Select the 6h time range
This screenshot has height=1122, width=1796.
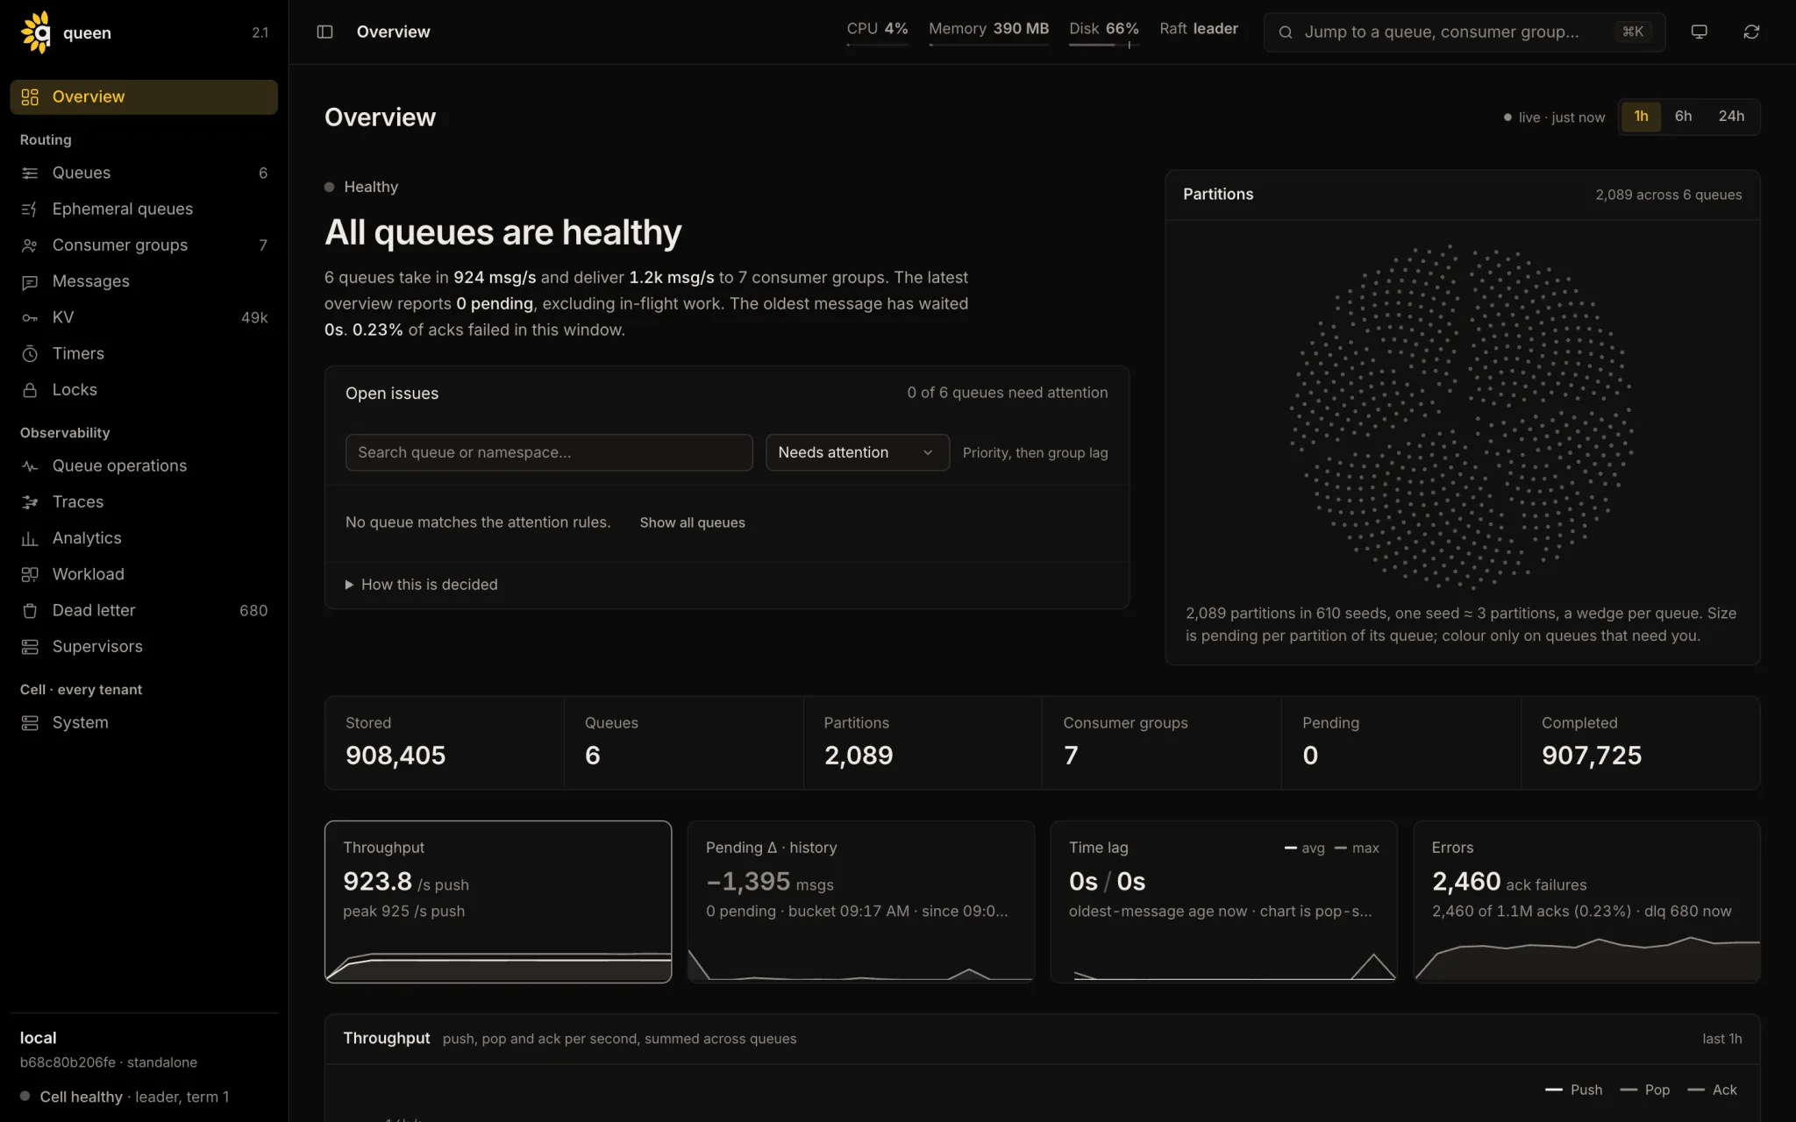point(1683,117)
